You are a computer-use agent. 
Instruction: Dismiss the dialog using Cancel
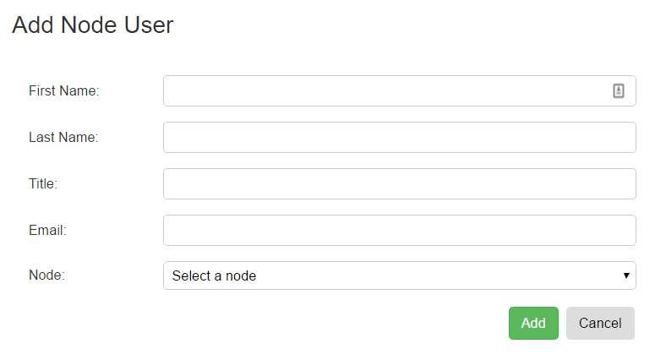(x=600, y=324)
